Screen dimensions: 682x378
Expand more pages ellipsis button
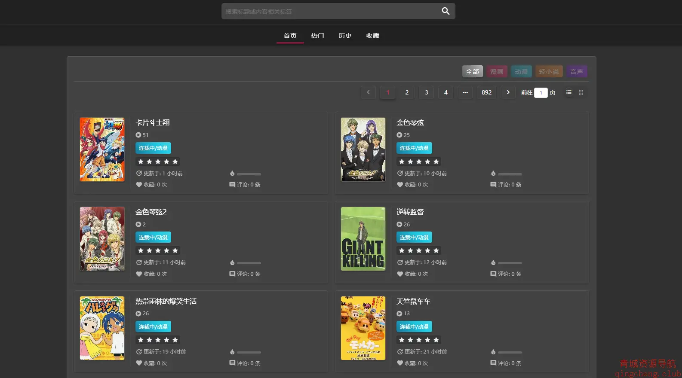465,92
